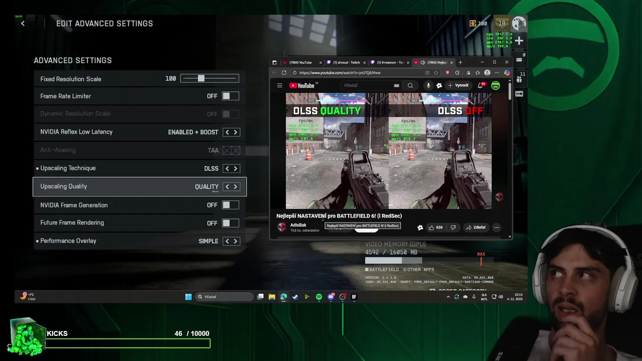Screen dimensions: 642x361
Task: Open File Explorer from taskbar
Action: (272, 297)
